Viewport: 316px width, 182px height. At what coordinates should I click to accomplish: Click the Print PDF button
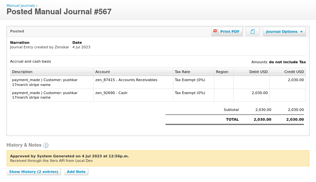[227, 31]
